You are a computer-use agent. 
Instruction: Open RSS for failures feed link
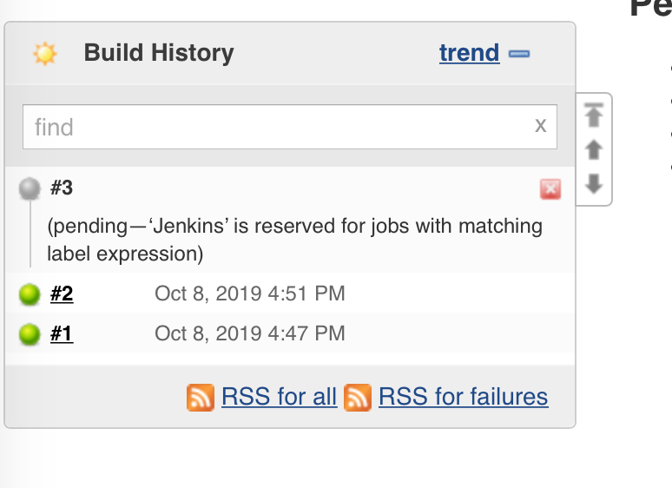point(464,396)
